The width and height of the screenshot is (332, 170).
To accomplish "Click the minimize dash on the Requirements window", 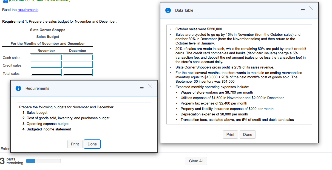I will pyautogui.click(x=141, y=87).
